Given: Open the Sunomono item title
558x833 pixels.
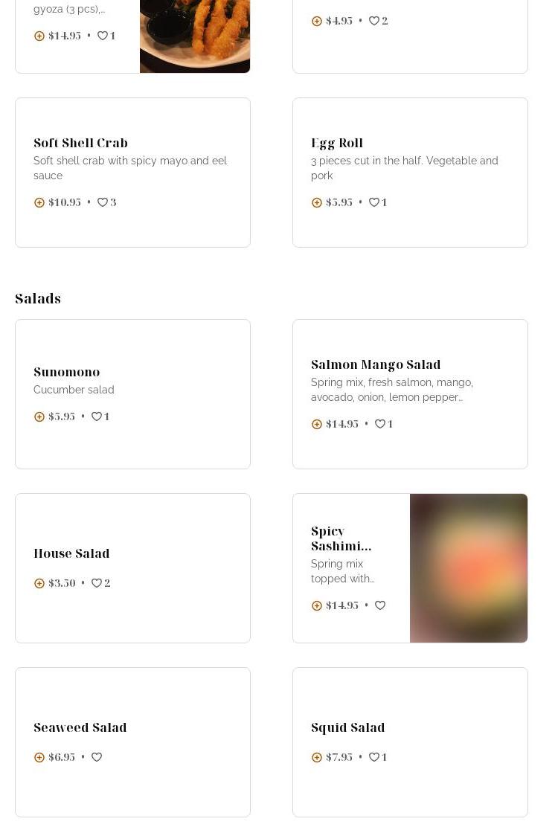Looking at the screenshot, I should click(x=66, y=372).
